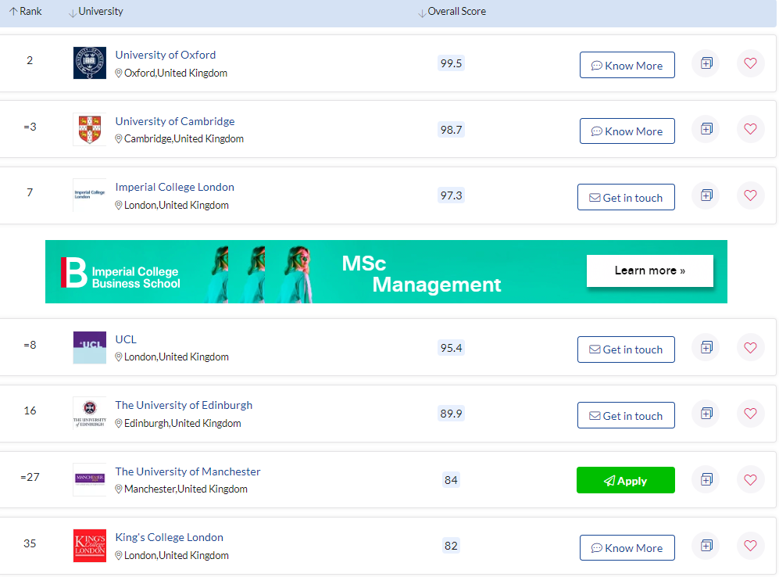Open the University of Oxford link

click(166, 55)
